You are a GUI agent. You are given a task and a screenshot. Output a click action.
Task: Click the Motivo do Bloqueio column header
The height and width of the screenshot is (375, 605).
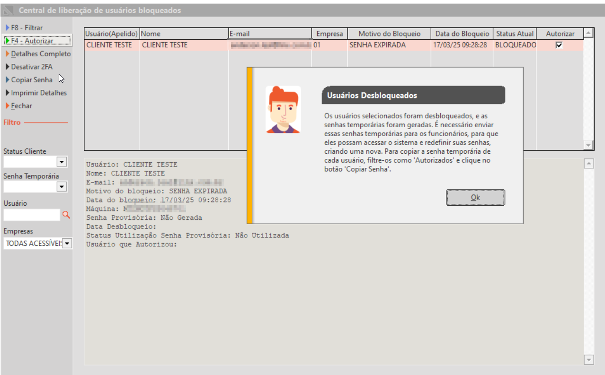[389, 34]
